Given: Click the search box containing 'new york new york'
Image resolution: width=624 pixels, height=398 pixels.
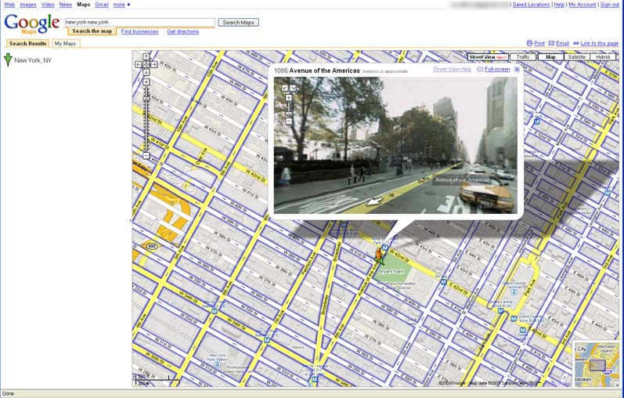Looking at the screenshot, I should click(139, 22).
